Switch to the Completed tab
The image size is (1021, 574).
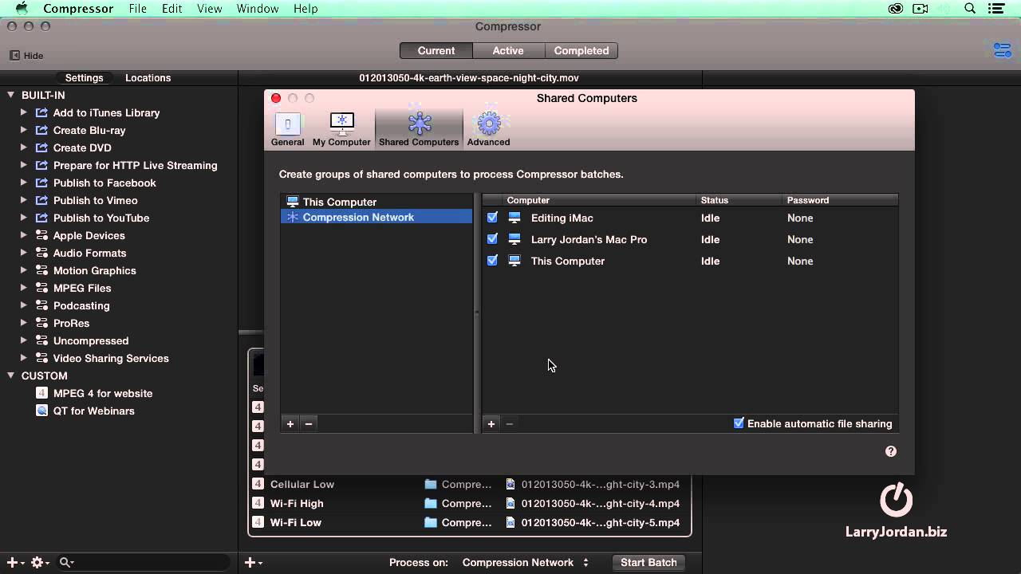pos(581,50)
